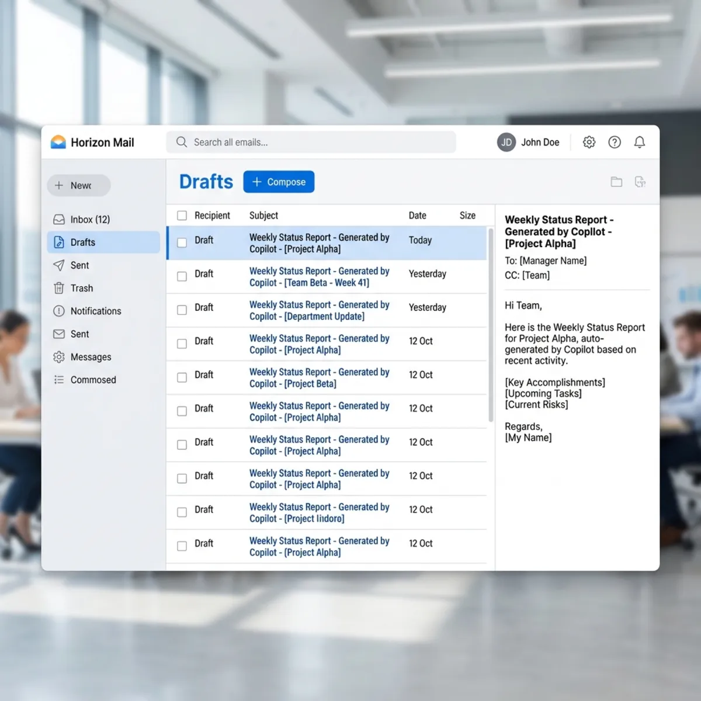Click the Trash bin icon
This screenshot has width=701, height=701.
59,288
